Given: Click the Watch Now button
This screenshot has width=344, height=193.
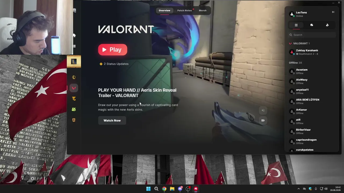Looking at the screenshot, I should click(112, 120).
